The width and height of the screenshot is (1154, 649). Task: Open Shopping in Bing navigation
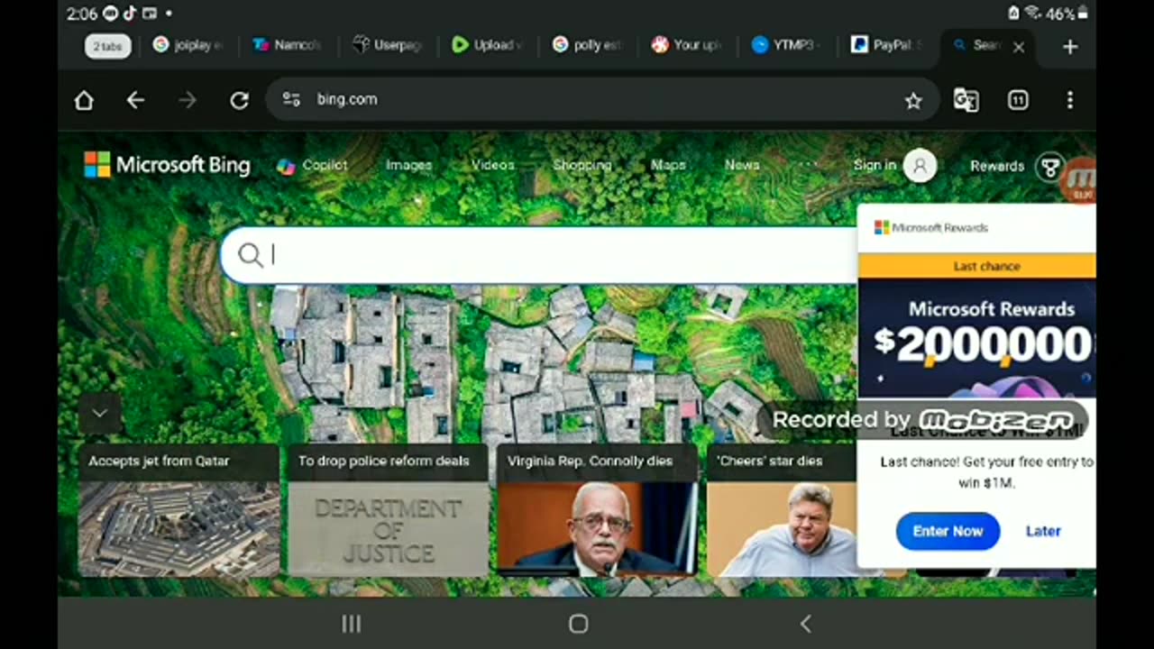pos(582,165)
